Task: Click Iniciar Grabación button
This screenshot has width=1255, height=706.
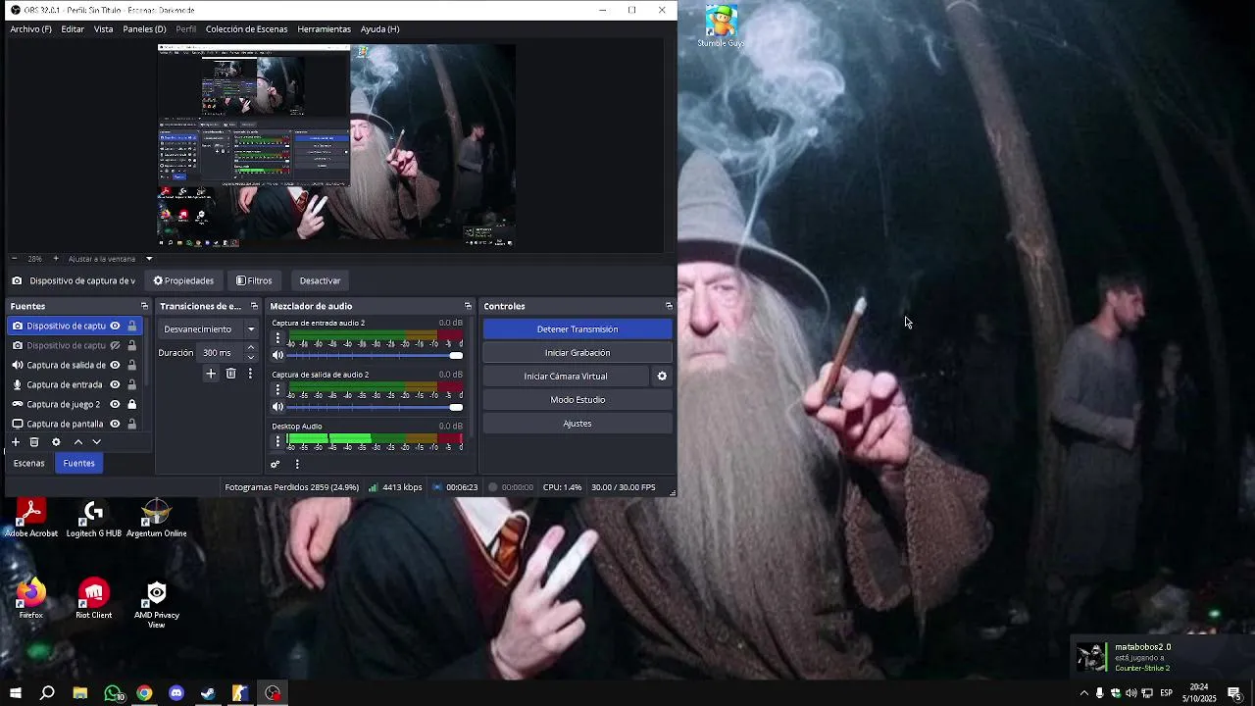Action: (x=577, y=353)
